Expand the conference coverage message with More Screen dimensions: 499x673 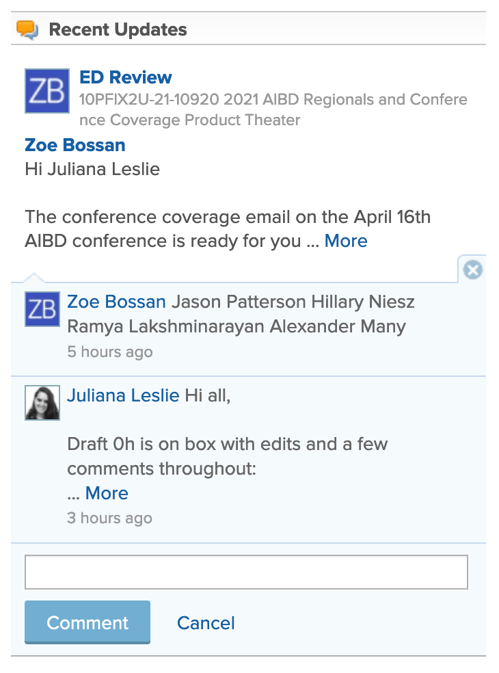[346, 241]
